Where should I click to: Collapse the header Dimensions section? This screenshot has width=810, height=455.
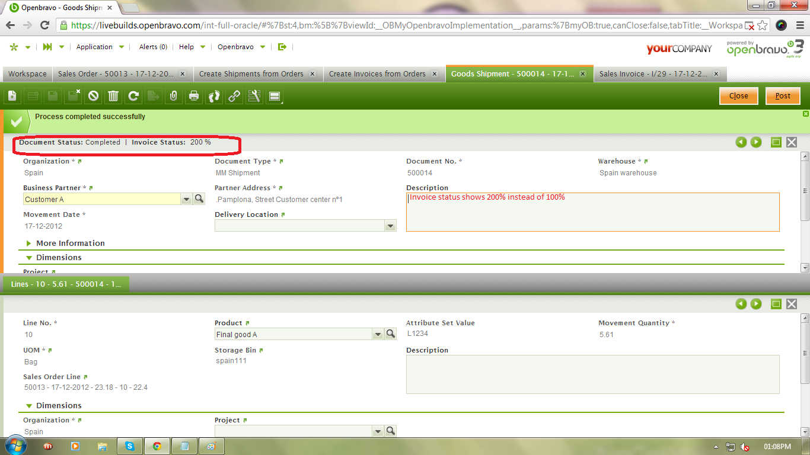[x=53, y=257]
